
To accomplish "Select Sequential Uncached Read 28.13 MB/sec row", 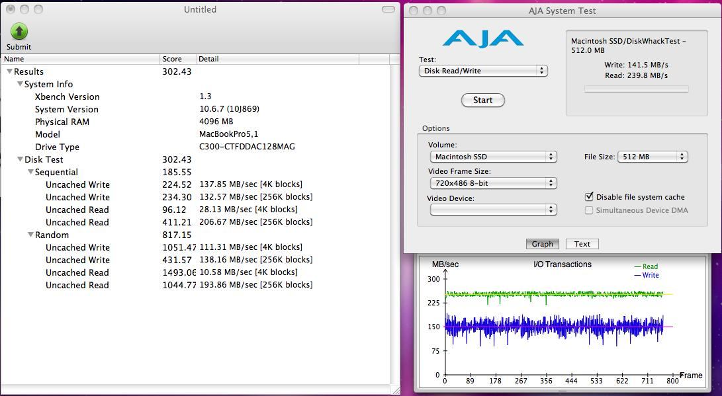I will (195, 210).
